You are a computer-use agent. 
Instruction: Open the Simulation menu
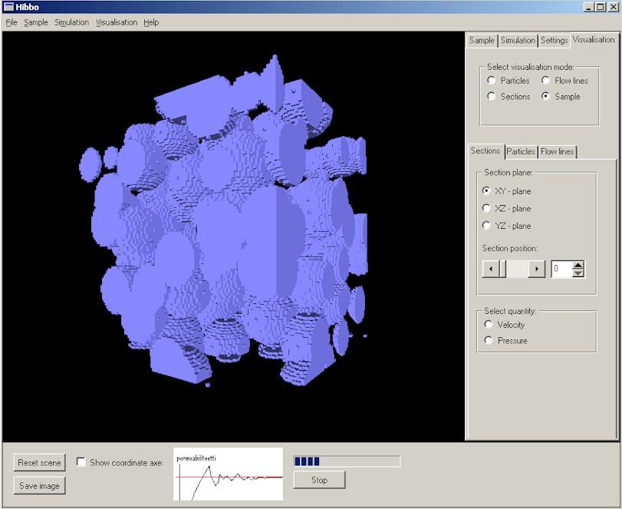(72, 22)
